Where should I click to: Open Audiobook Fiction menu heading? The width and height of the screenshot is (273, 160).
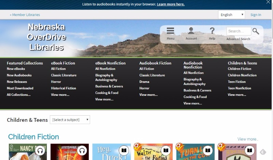pyautogui.click(x=155, y=63)
